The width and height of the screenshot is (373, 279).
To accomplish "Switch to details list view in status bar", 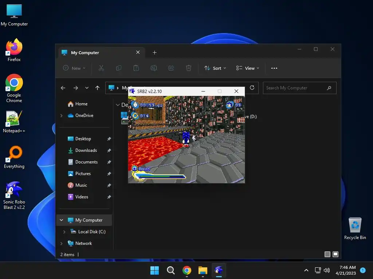I will 327,254.
